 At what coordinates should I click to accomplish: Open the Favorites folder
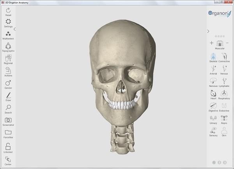(8, 132)
